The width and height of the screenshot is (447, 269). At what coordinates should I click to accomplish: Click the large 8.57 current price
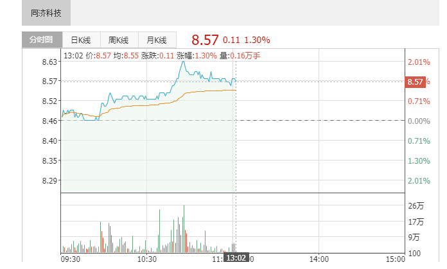click(205, 40)
